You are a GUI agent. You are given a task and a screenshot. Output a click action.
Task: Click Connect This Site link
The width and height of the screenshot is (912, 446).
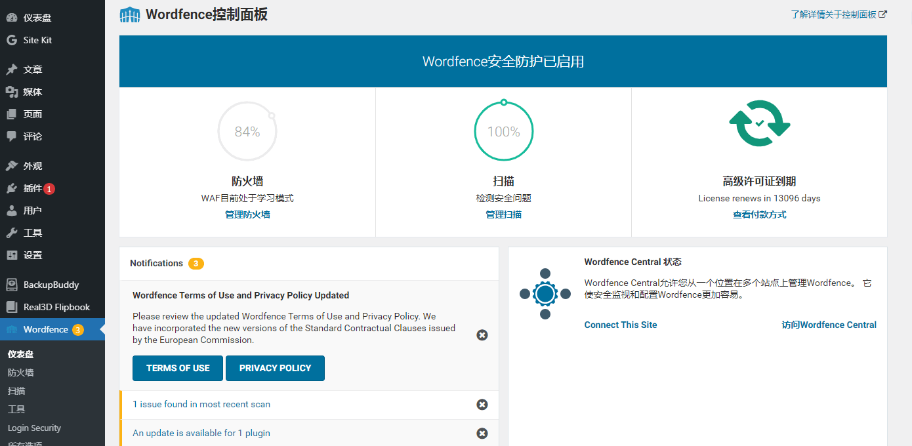pos(620,325)
